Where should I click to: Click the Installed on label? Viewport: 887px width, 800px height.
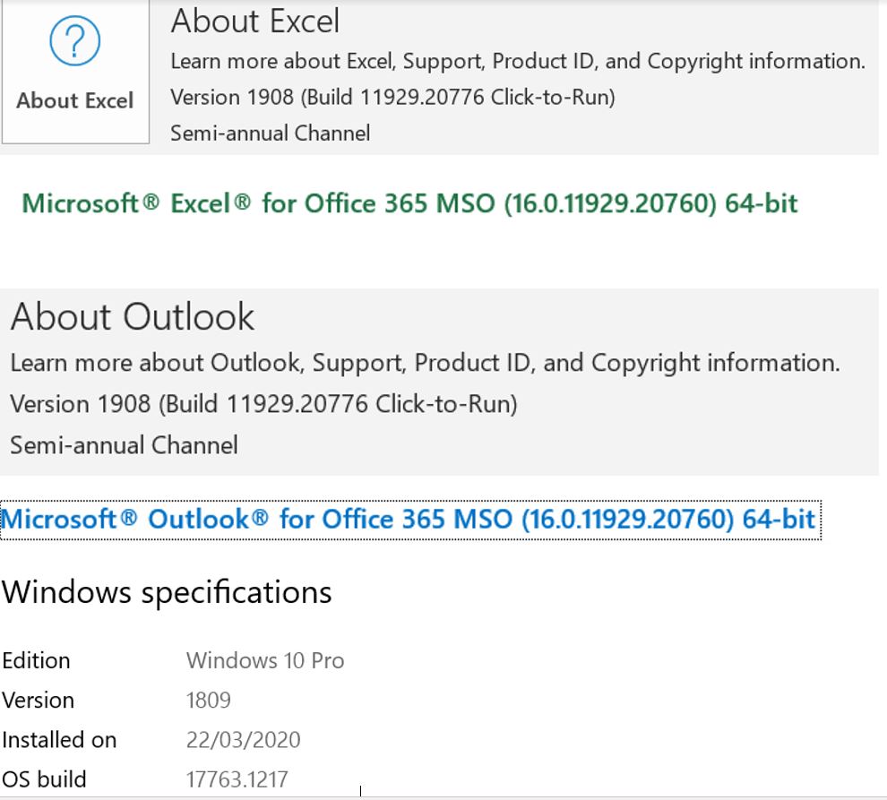59,740
